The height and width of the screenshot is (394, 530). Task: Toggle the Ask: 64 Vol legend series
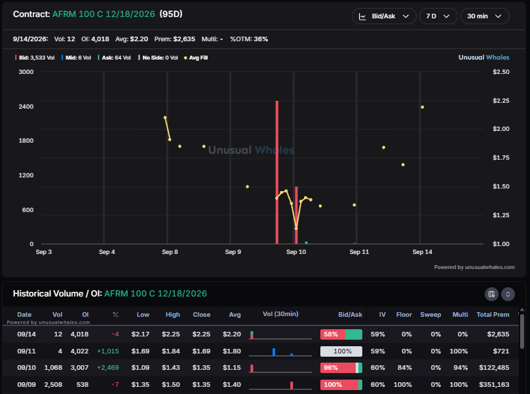pyautogui.click(x=114, y=58)
